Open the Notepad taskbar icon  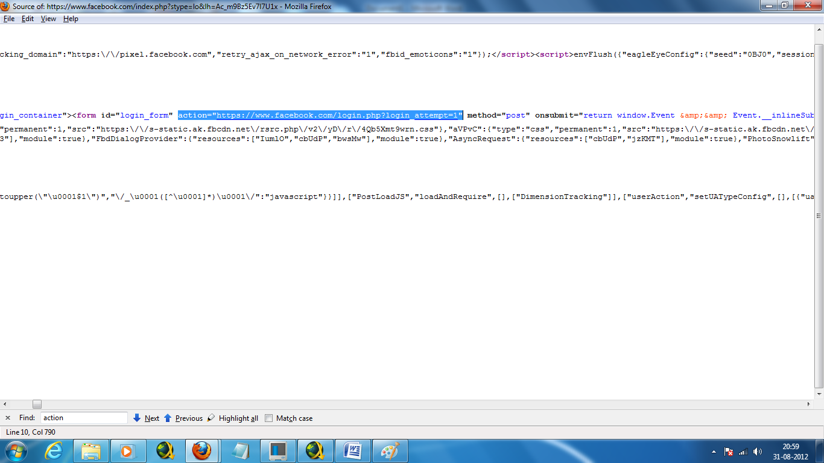point(240,451)
